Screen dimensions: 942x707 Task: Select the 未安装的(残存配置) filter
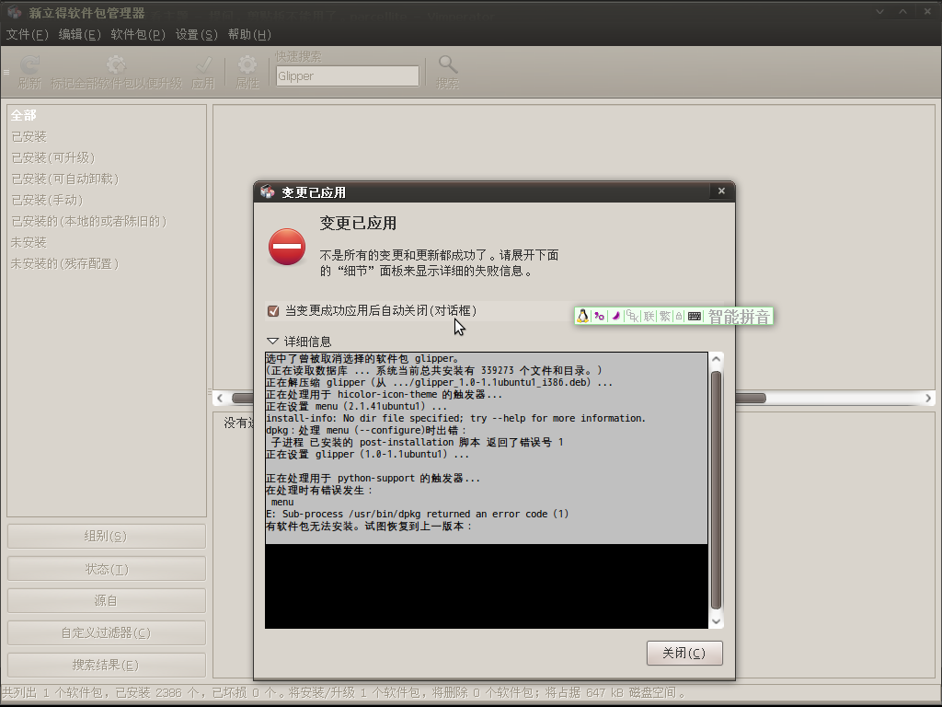tap(107, 263)
